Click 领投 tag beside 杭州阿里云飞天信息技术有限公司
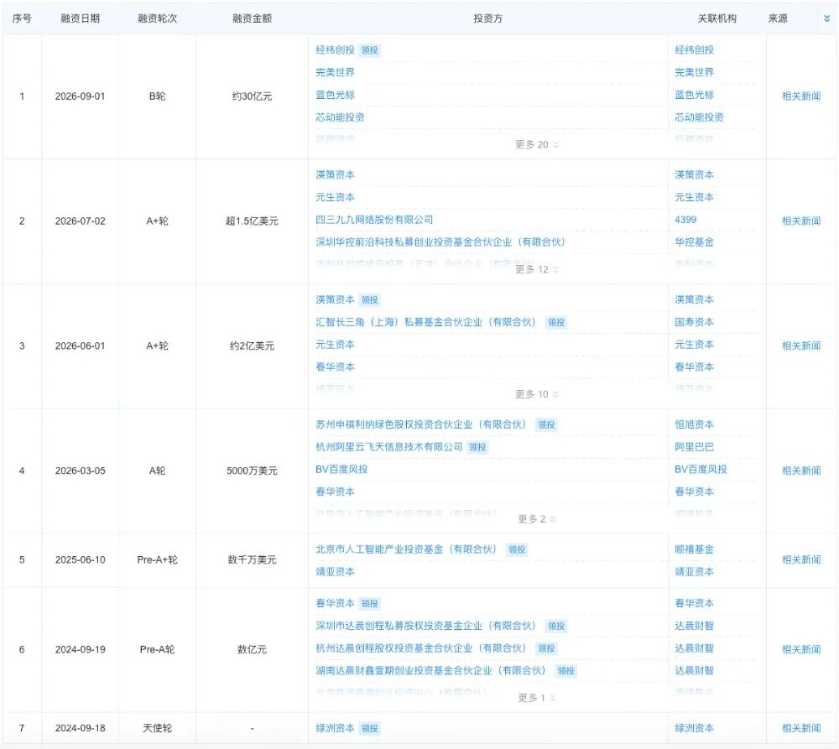Screen dimensions: 839x749 click(x=478, y=447)
